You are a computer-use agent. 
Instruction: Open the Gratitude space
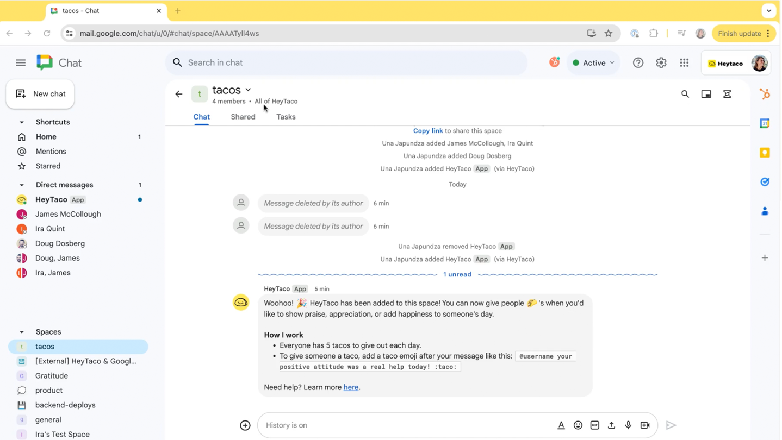[78, 376]
